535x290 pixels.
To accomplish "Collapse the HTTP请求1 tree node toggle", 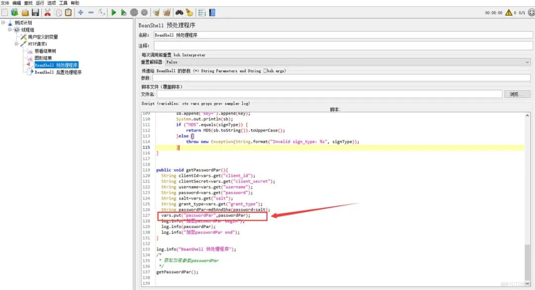I will 16,44.
